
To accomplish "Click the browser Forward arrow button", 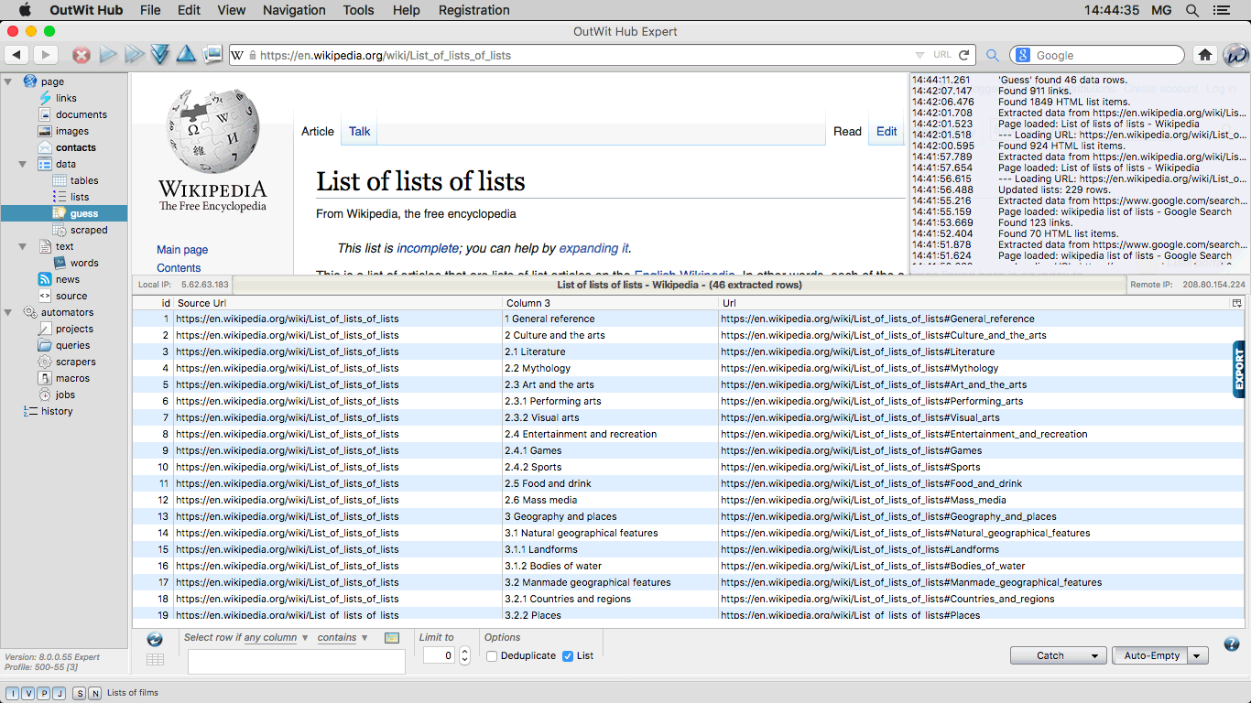I will 45,55.
